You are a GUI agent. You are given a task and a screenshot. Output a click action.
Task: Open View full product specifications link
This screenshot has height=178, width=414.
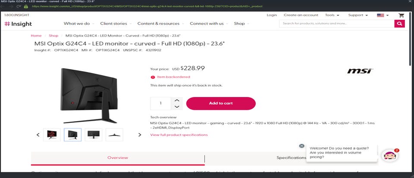pos(179,135)
